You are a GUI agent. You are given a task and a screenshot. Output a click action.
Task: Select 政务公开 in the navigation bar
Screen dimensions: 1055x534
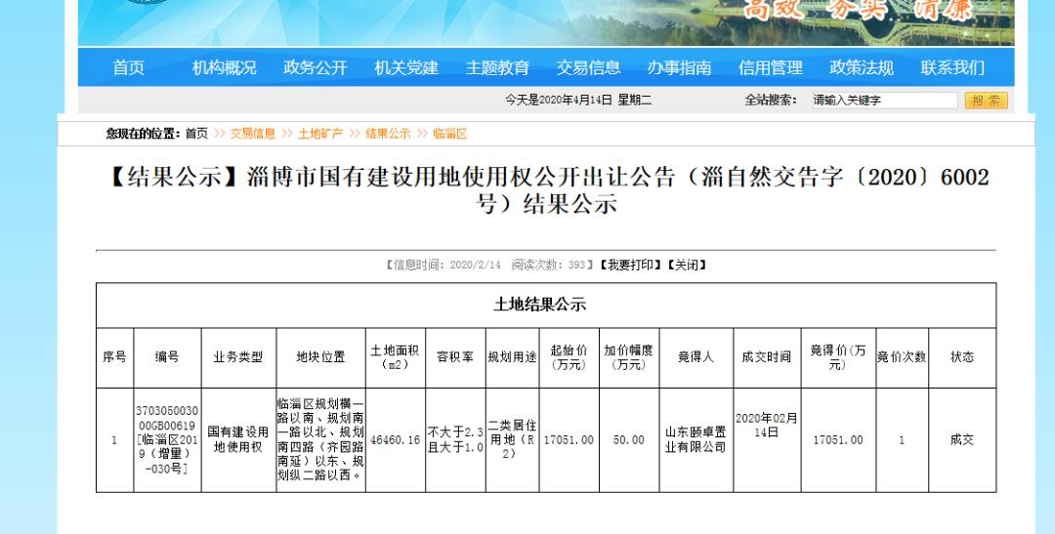click(x=315, y=68)
